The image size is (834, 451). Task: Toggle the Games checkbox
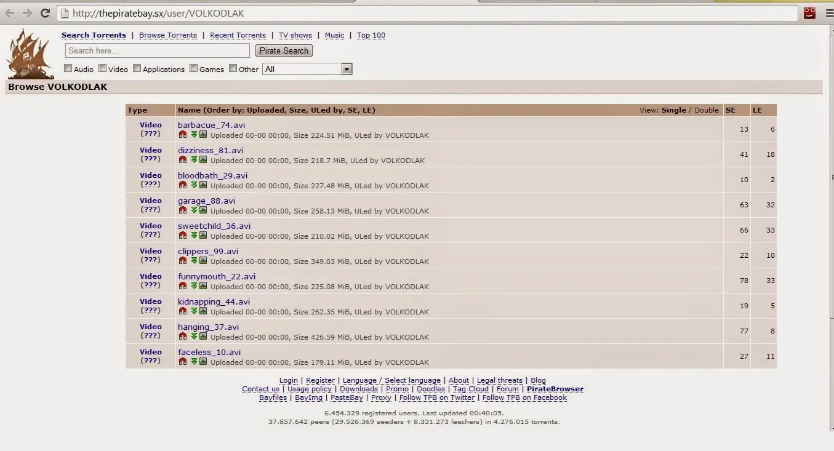click(194, 68)
